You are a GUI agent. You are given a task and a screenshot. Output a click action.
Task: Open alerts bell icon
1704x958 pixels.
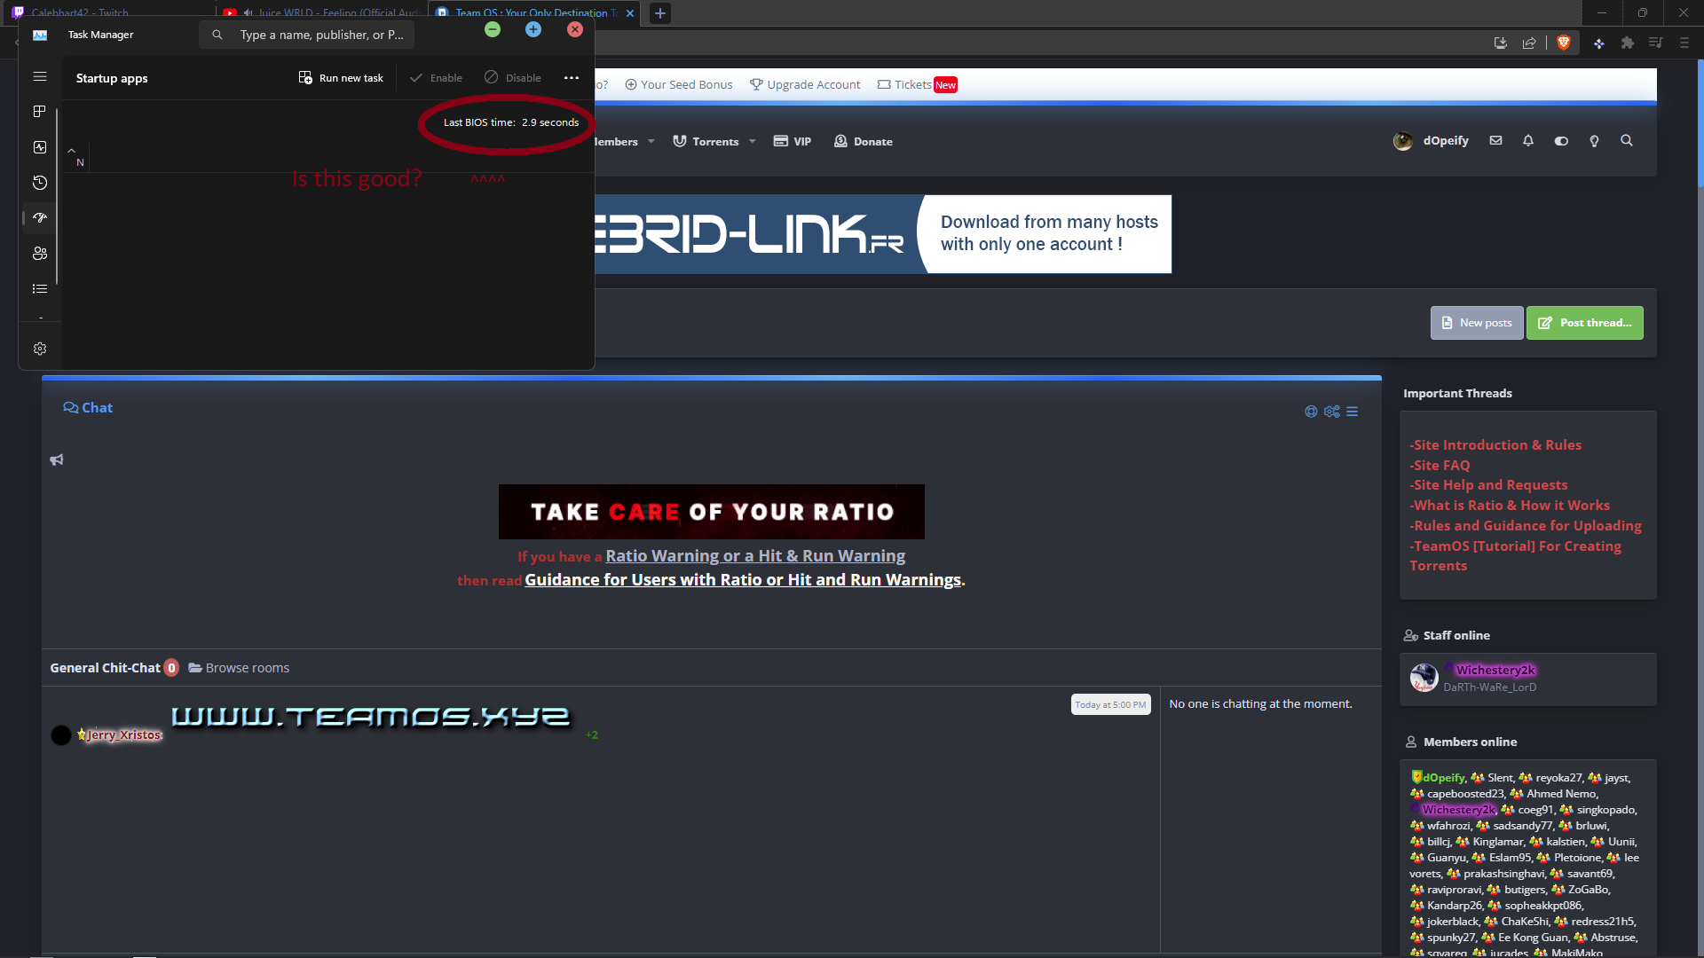[1528, 141]
